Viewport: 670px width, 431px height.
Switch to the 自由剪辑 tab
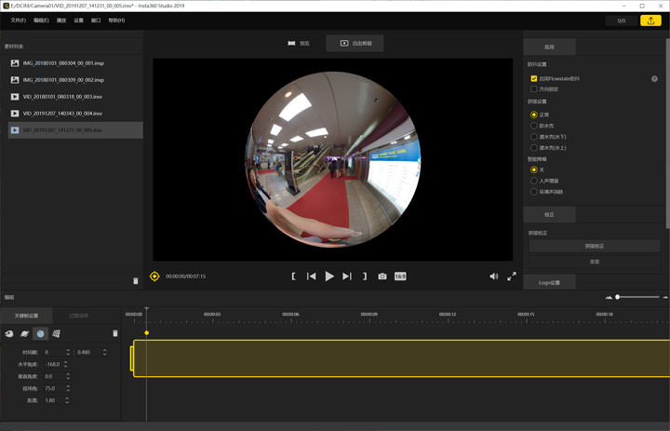(x=355, y=43)
